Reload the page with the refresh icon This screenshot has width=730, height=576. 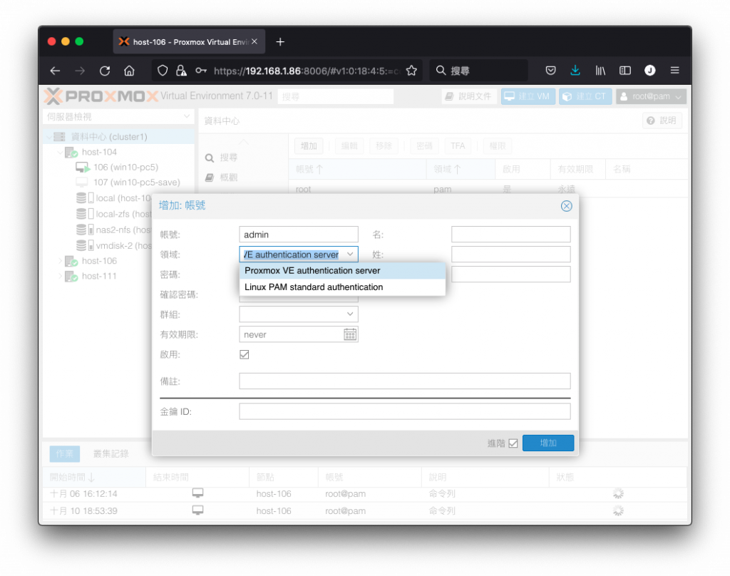point(105,71)
